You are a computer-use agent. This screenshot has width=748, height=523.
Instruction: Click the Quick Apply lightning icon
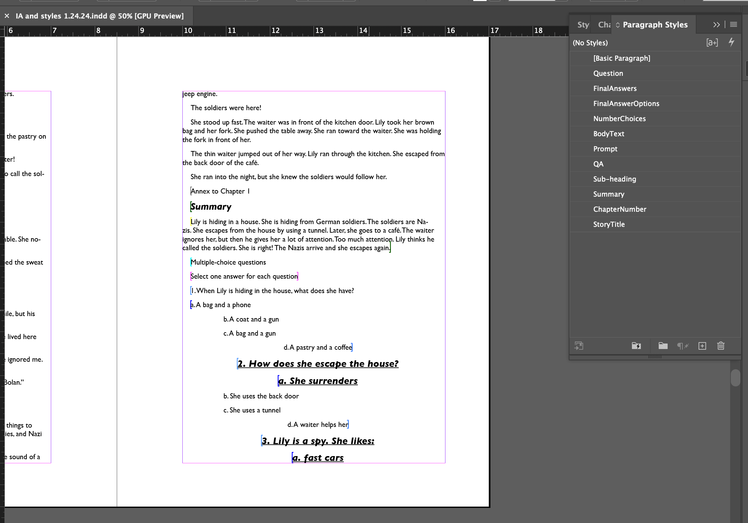tap(732, 42)
